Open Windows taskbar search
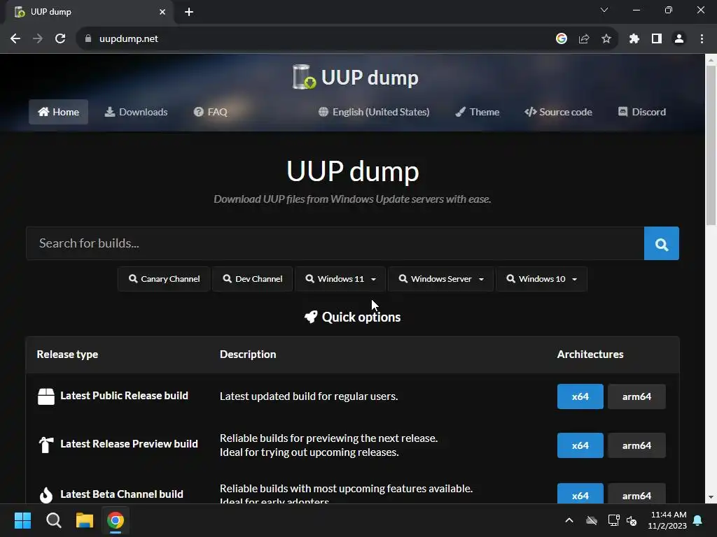 pyautogui.click(x=54, y=520)
